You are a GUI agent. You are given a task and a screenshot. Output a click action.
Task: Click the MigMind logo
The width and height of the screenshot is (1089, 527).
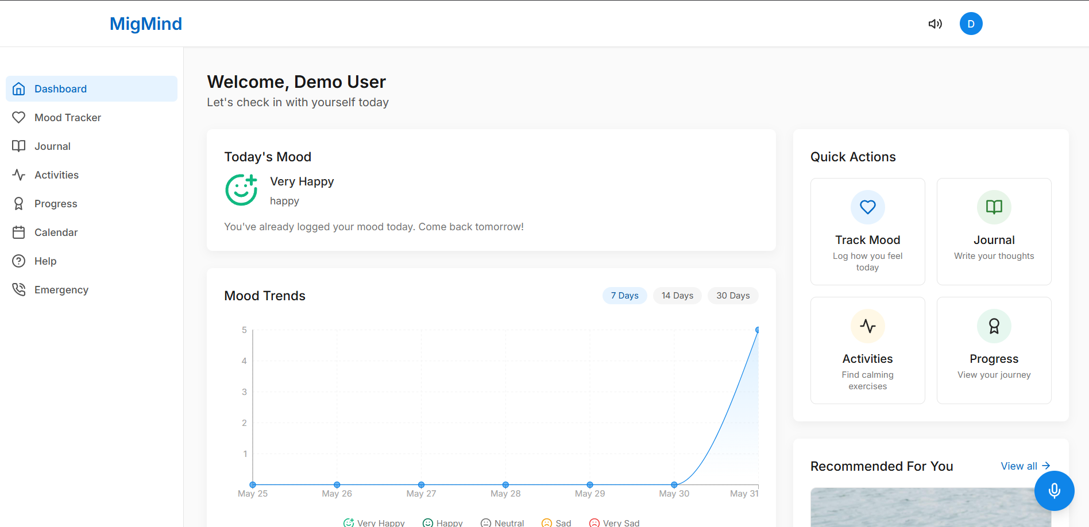tap(146, 24)
